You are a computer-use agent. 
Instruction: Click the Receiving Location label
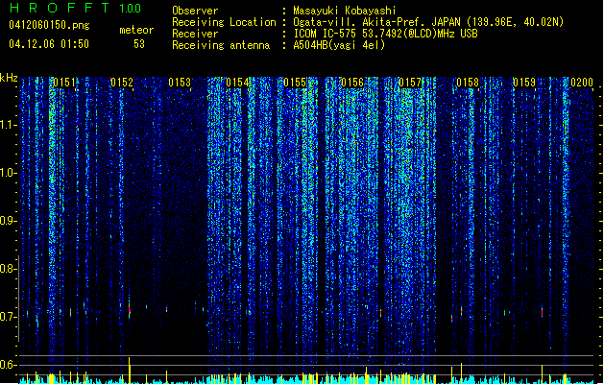pos(224,22)
